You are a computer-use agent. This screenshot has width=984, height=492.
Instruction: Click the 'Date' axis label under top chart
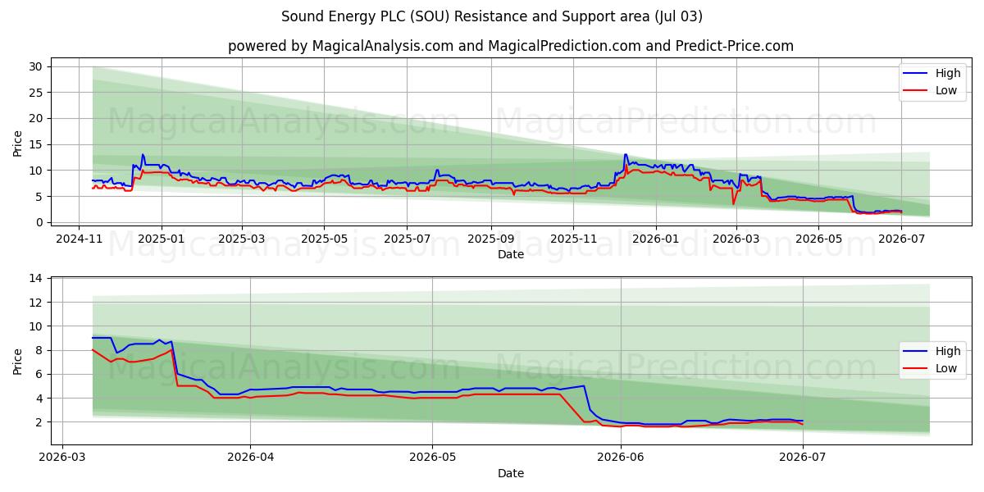pos(511,254)
